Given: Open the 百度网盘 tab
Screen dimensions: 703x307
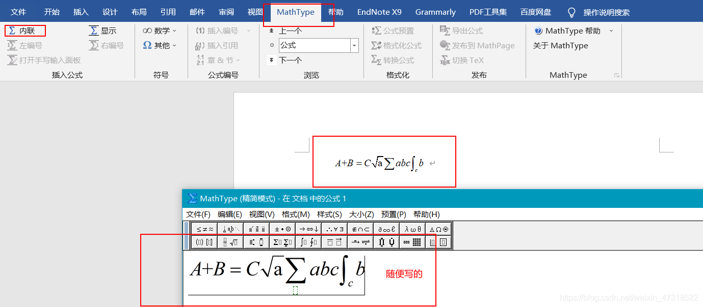Looking at the screenshot, I should [536, 12].
